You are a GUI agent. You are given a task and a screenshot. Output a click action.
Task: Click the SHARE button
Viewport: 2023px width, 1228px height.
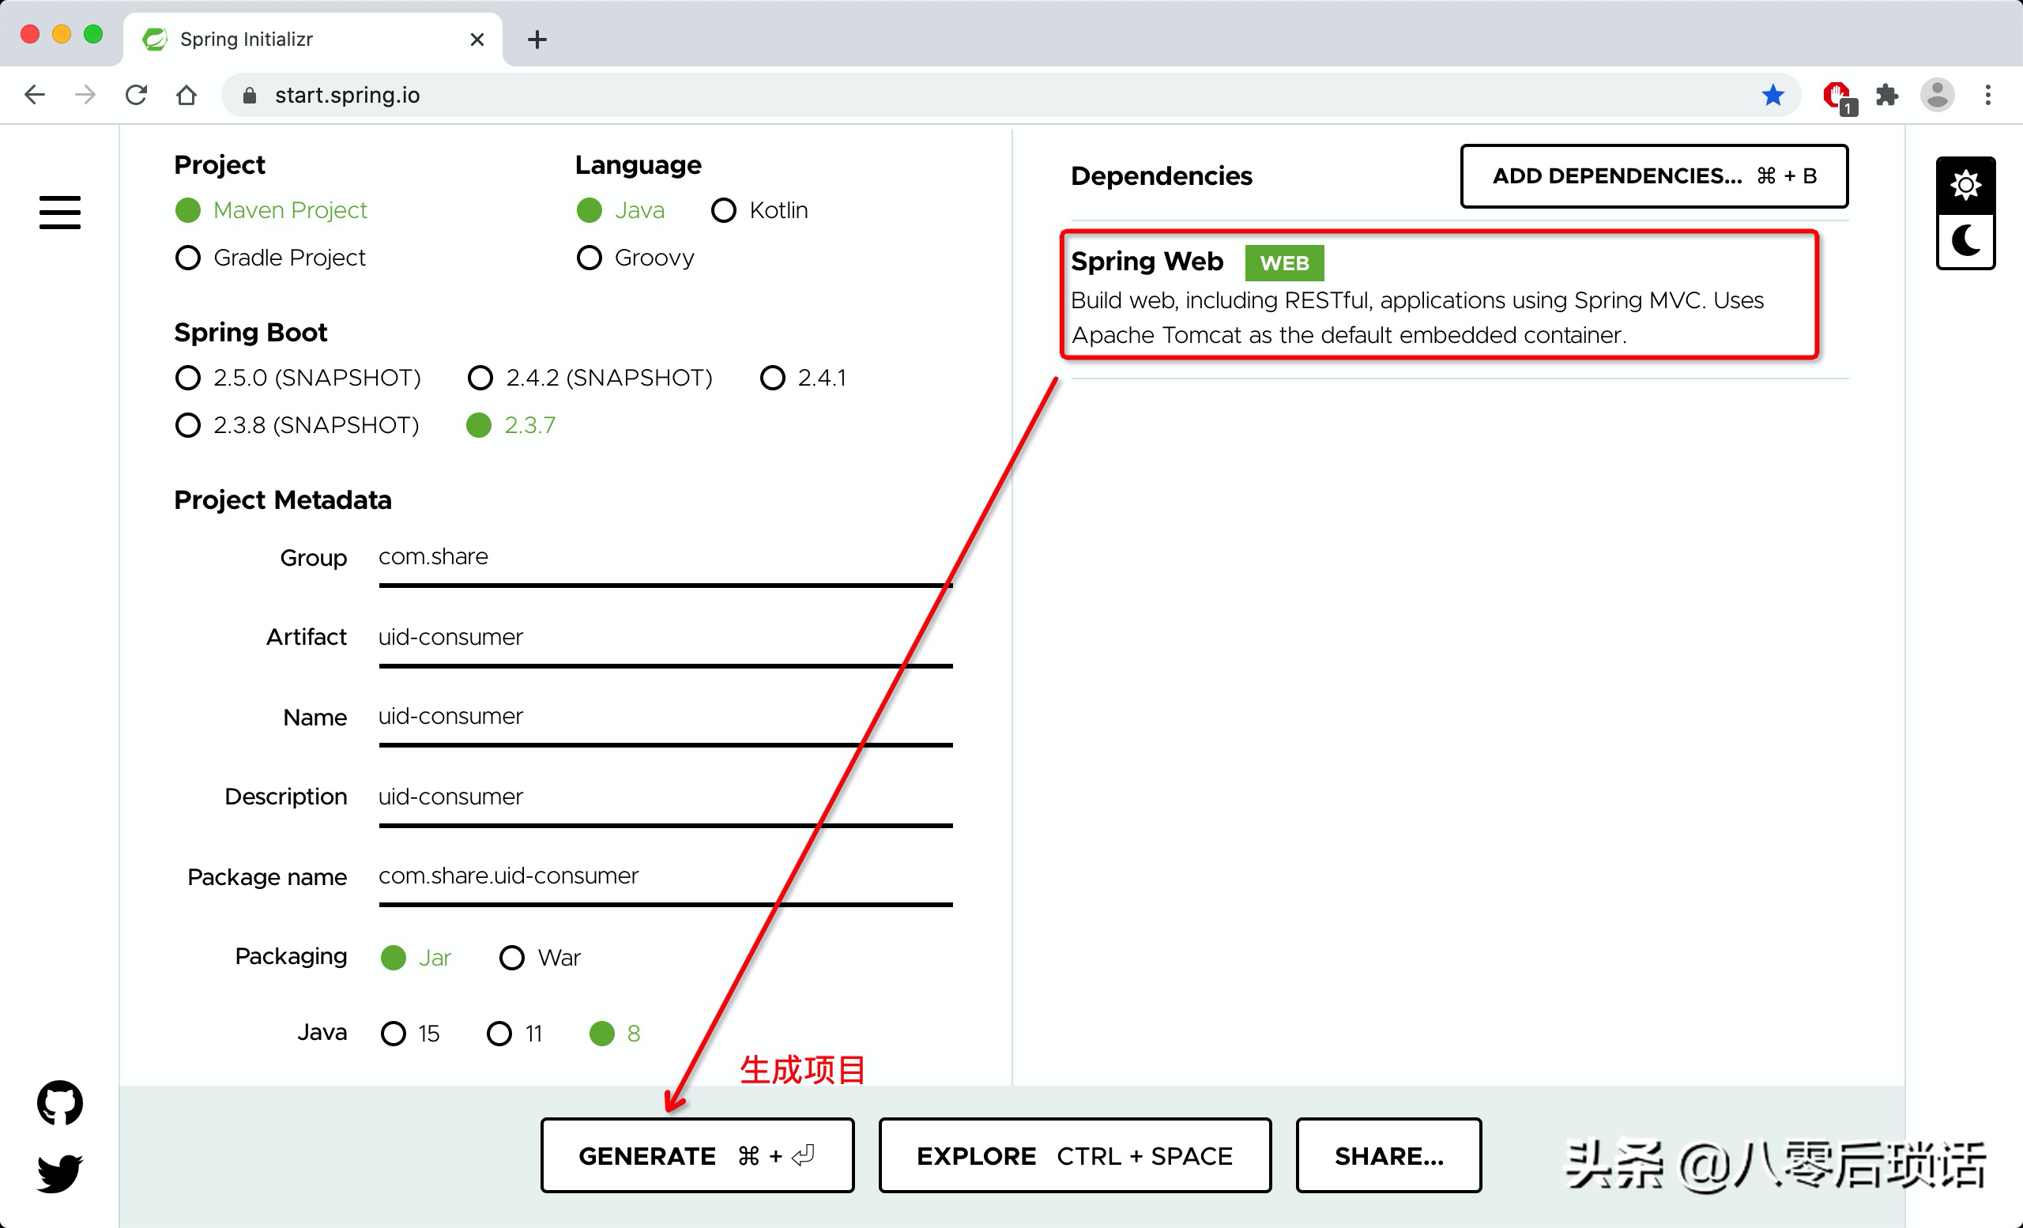click(x=1388, y=1155)
